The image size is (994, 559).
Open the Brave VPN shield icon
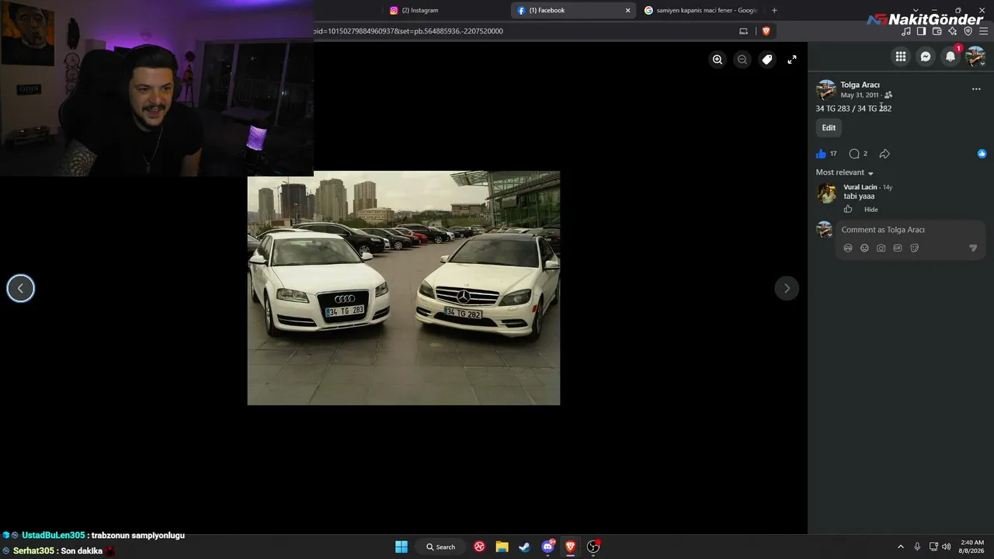click(x=968, y=31)
